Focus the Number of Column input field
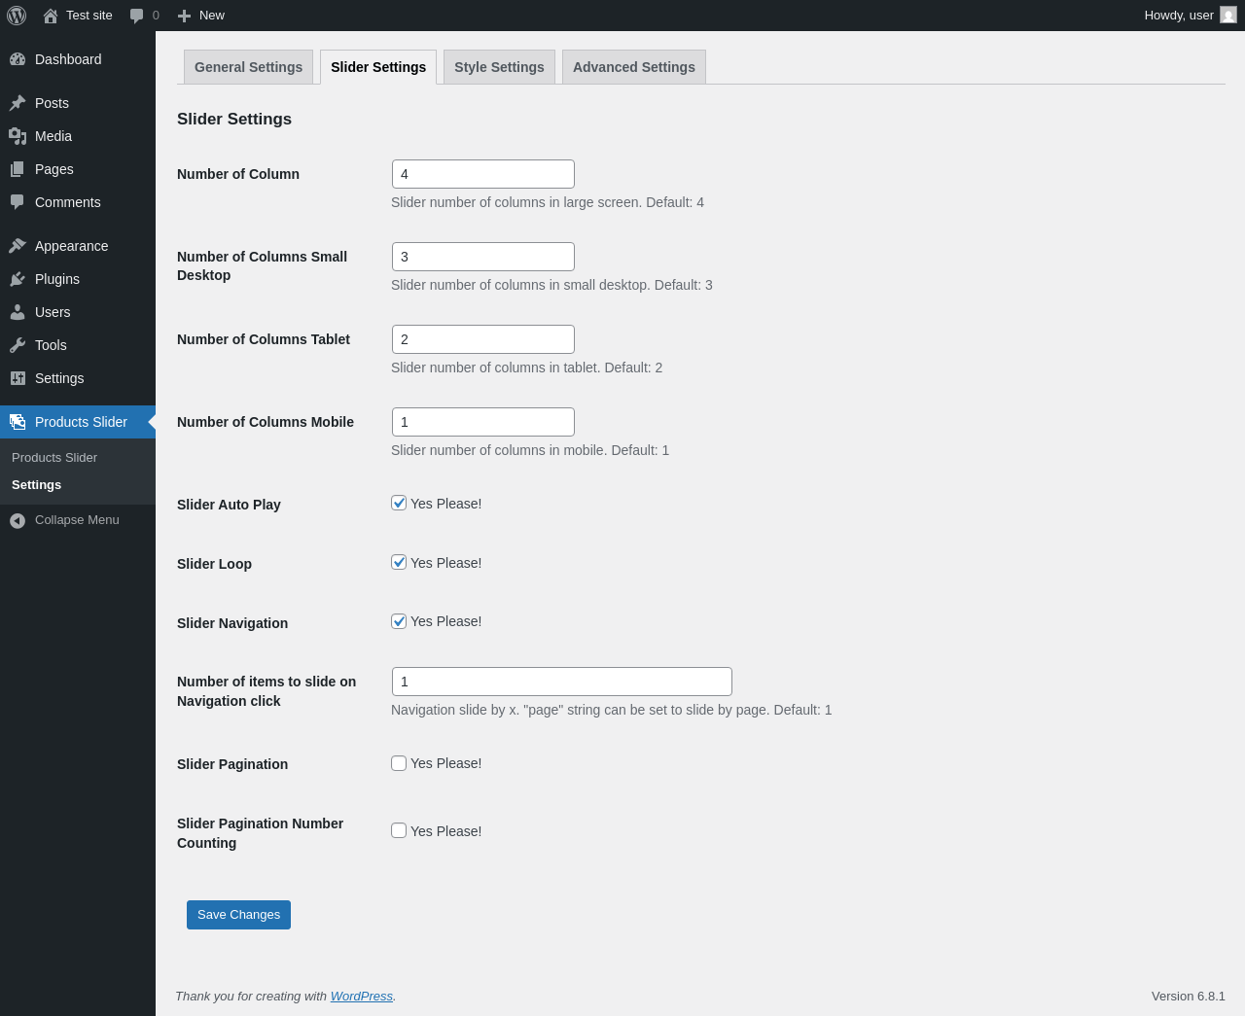The image size is (1245, 1016). coord(483,174)
